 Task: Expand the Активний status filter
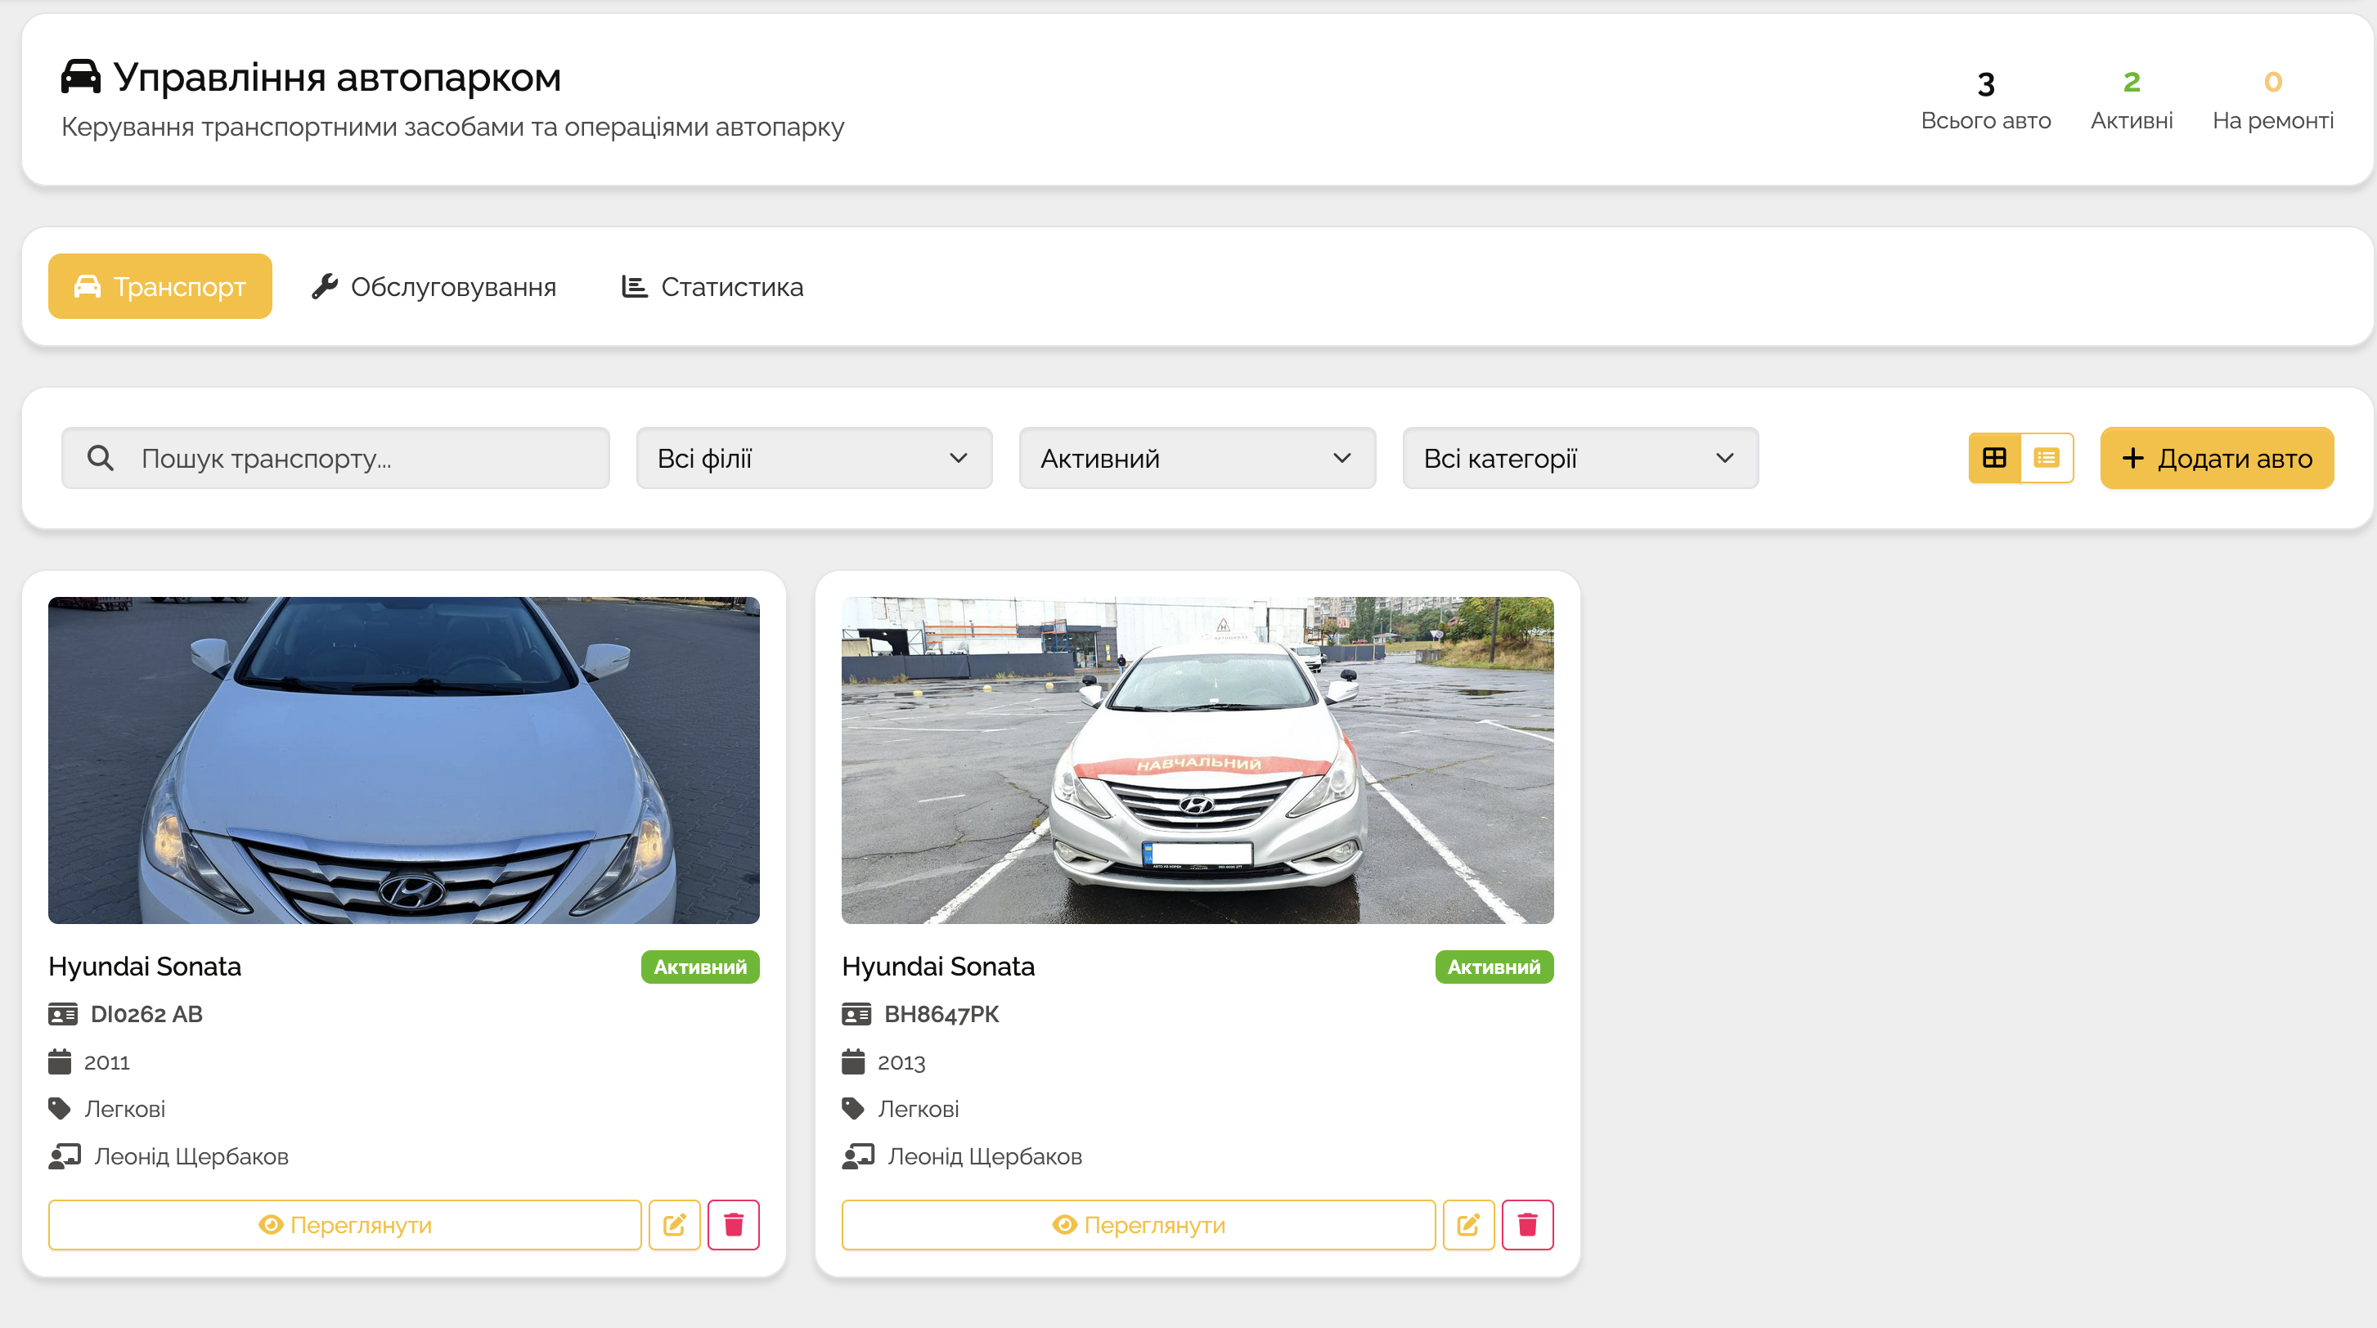[x=1196, y=459]
